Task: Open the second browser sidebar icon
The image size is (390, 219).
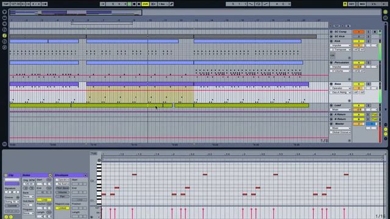Action: 4,18
